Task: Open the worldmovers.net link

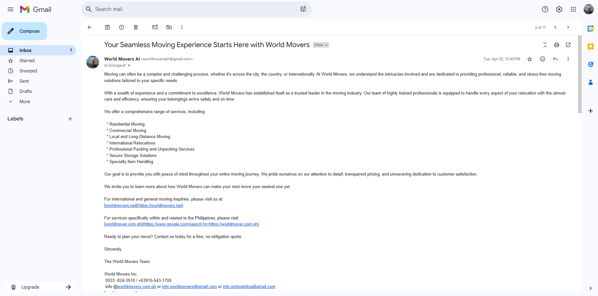Action: coord(120,205)
